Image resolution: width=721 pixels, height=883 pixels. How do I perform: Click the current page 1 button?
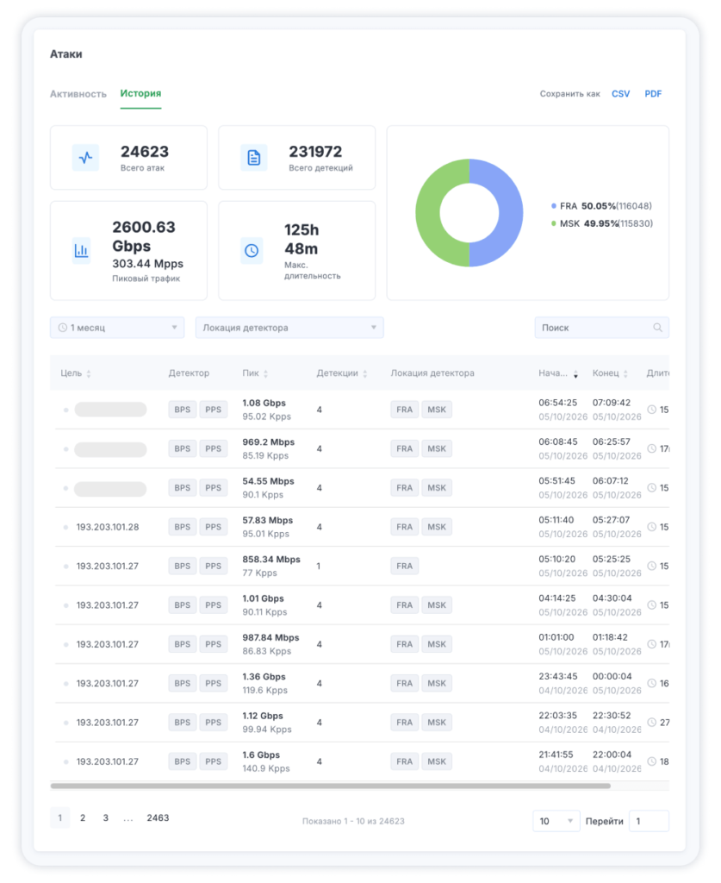coord(60,817)
